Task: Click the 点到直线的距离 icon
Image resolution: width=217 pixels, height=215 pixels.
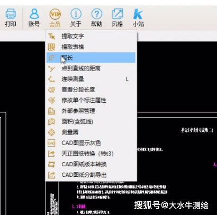Action: point(51,68)
